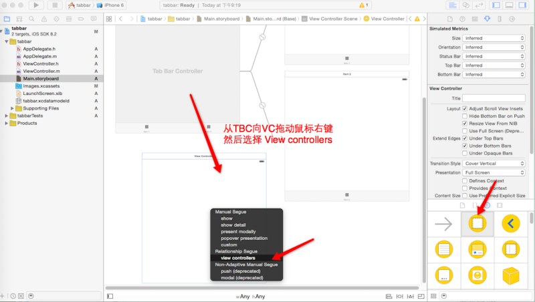Stop the running build
The height and width of the screenshot is (302, 535).
(55, 5)
